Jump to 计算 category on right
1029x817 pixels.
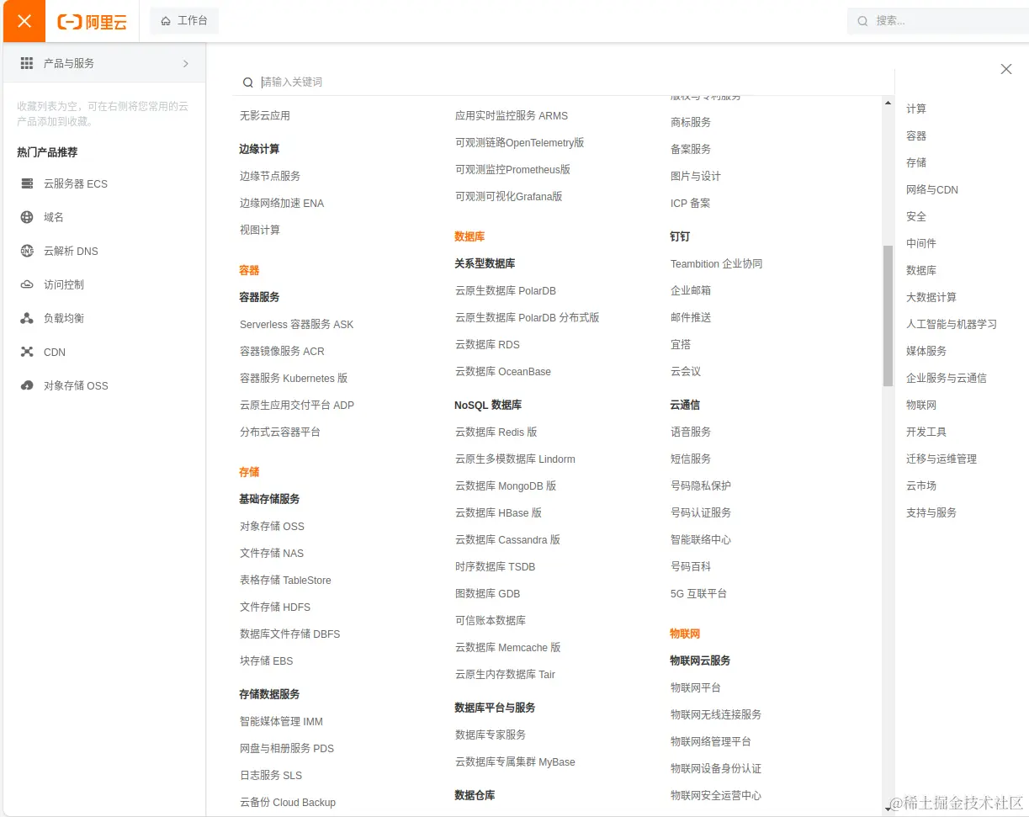point(916,109)
